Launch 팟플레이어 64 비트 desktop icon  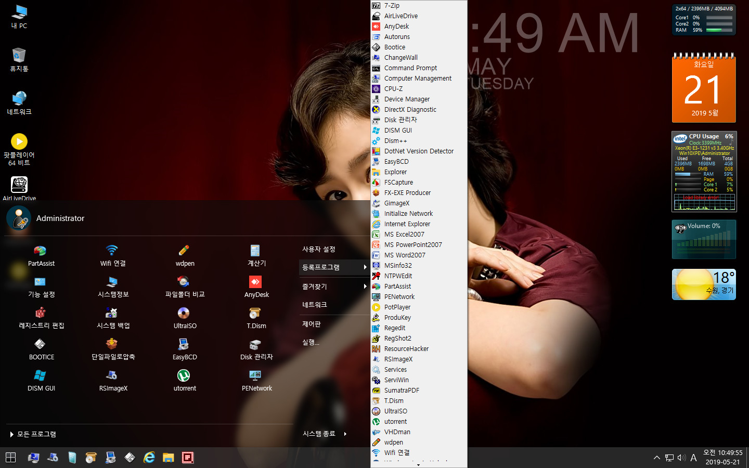19,150
